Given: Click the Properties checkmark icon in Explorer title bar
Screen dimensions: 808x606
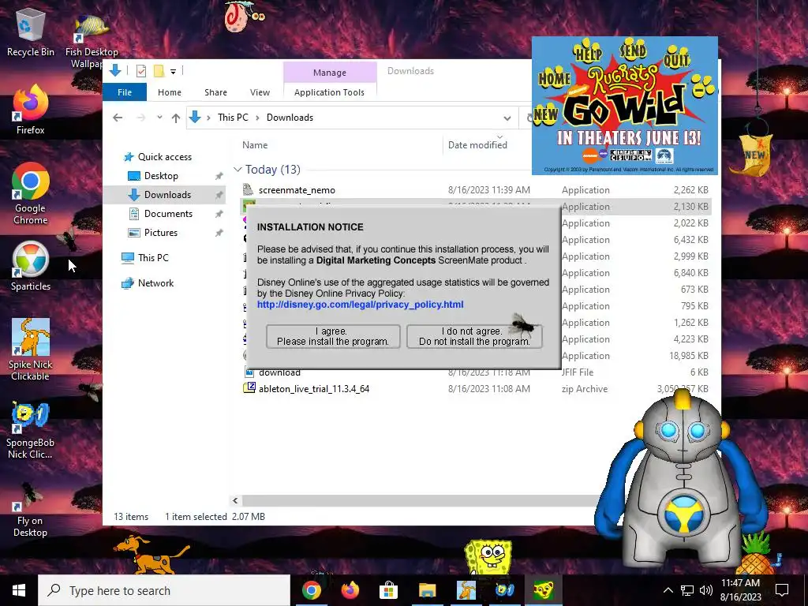Looking at the screenshot, I should (140, 71).
